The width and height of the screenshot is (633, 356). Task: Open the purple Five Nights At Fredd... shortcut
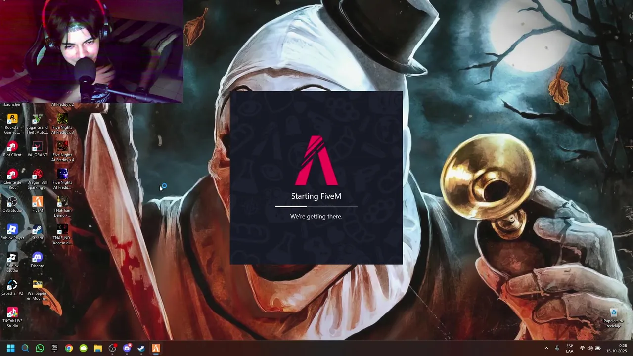(62, 179)
